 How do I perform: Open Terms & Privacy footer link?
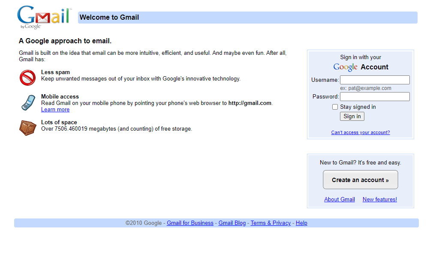coord(271,223)
